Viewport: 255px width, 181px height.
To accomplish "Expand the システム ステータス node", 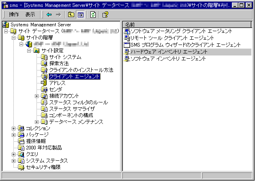I will point(14,161).
